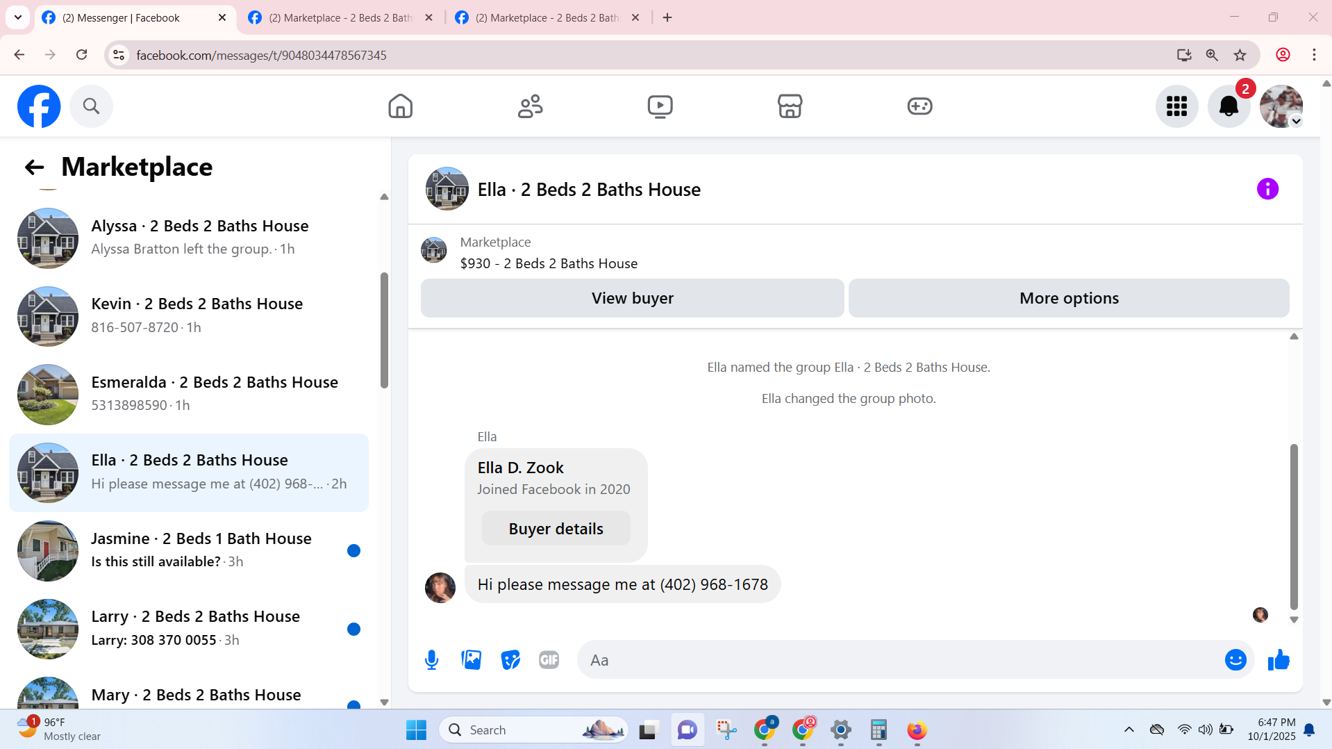Open the Gaming controller icon
This screenshot has width=1332, height=749.
coord(919,106)
